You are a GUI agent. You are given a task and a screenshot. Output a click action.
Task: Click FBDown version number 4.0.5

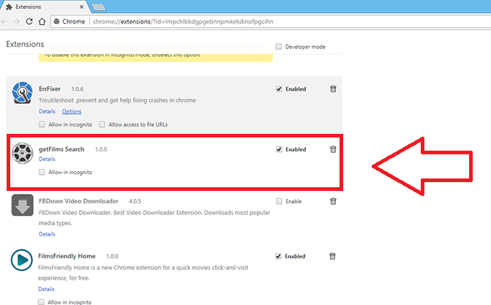coord(135,201)
